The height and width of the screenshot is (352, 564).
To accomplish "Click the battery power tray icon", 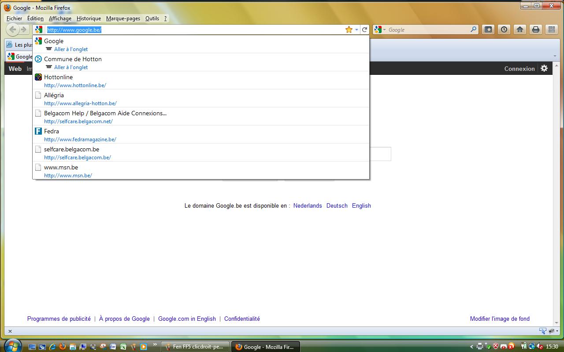I will [x=524, y=346].
